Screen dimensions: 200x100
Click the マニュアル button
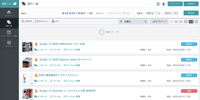pos(175,4)
